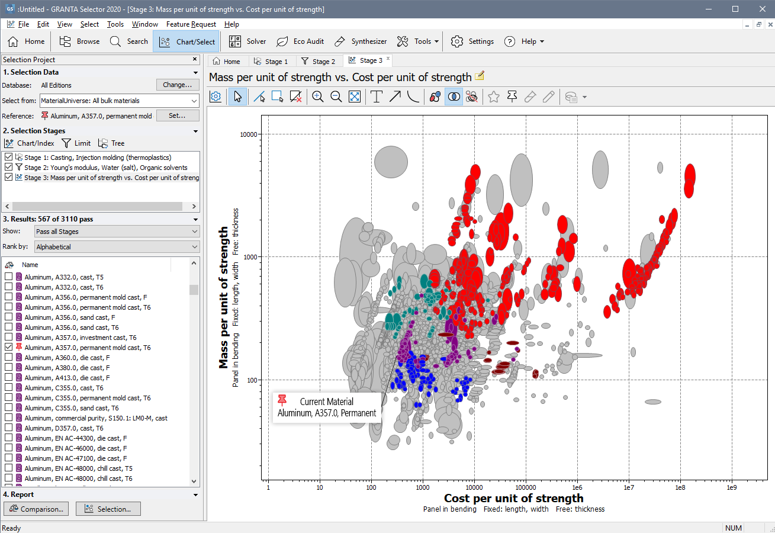Check Aluminum, C355.0, cast, T6
This screenshot has height=533, width=775.
pyautogui.click(x=8, y=388)
